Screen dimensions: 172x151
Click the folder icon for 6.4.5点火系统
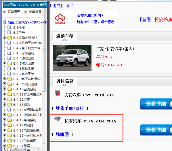(9, 63)
